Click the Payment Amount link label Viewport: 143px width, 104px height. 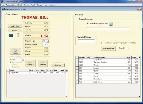(x=31, y=44)
